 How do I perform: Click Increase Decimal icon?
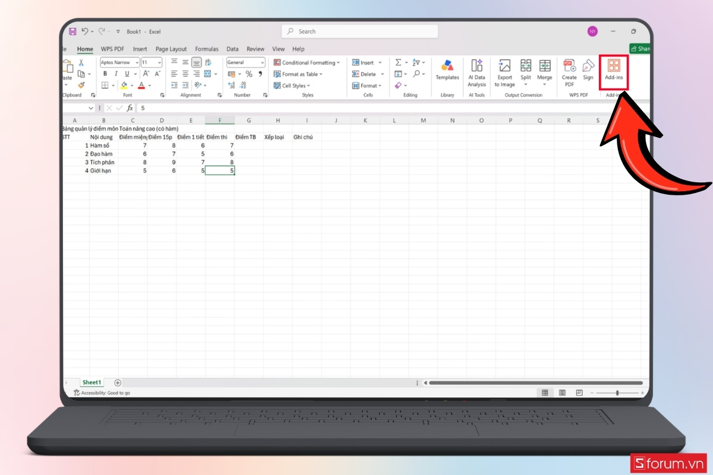232,85
